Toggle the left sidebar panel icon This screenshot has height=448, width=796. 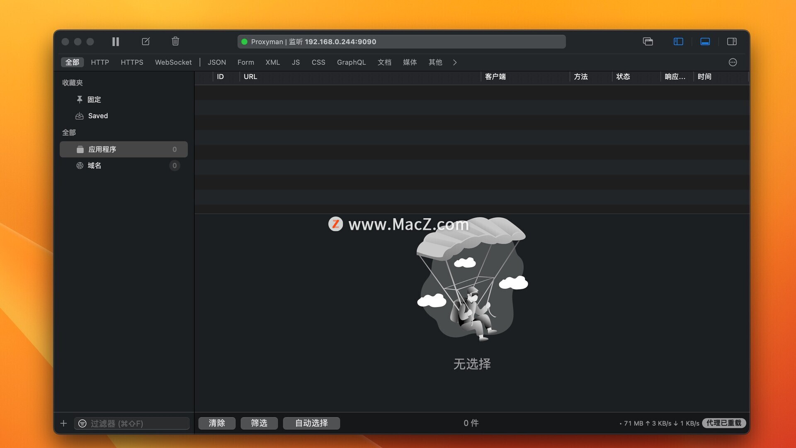678,41
